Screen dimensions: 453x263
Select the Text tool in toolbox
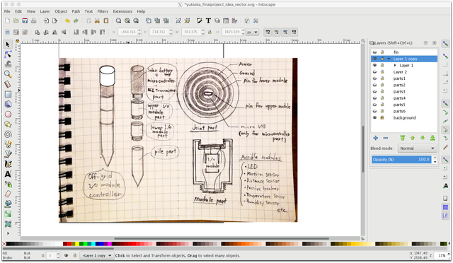coord(8,174)
